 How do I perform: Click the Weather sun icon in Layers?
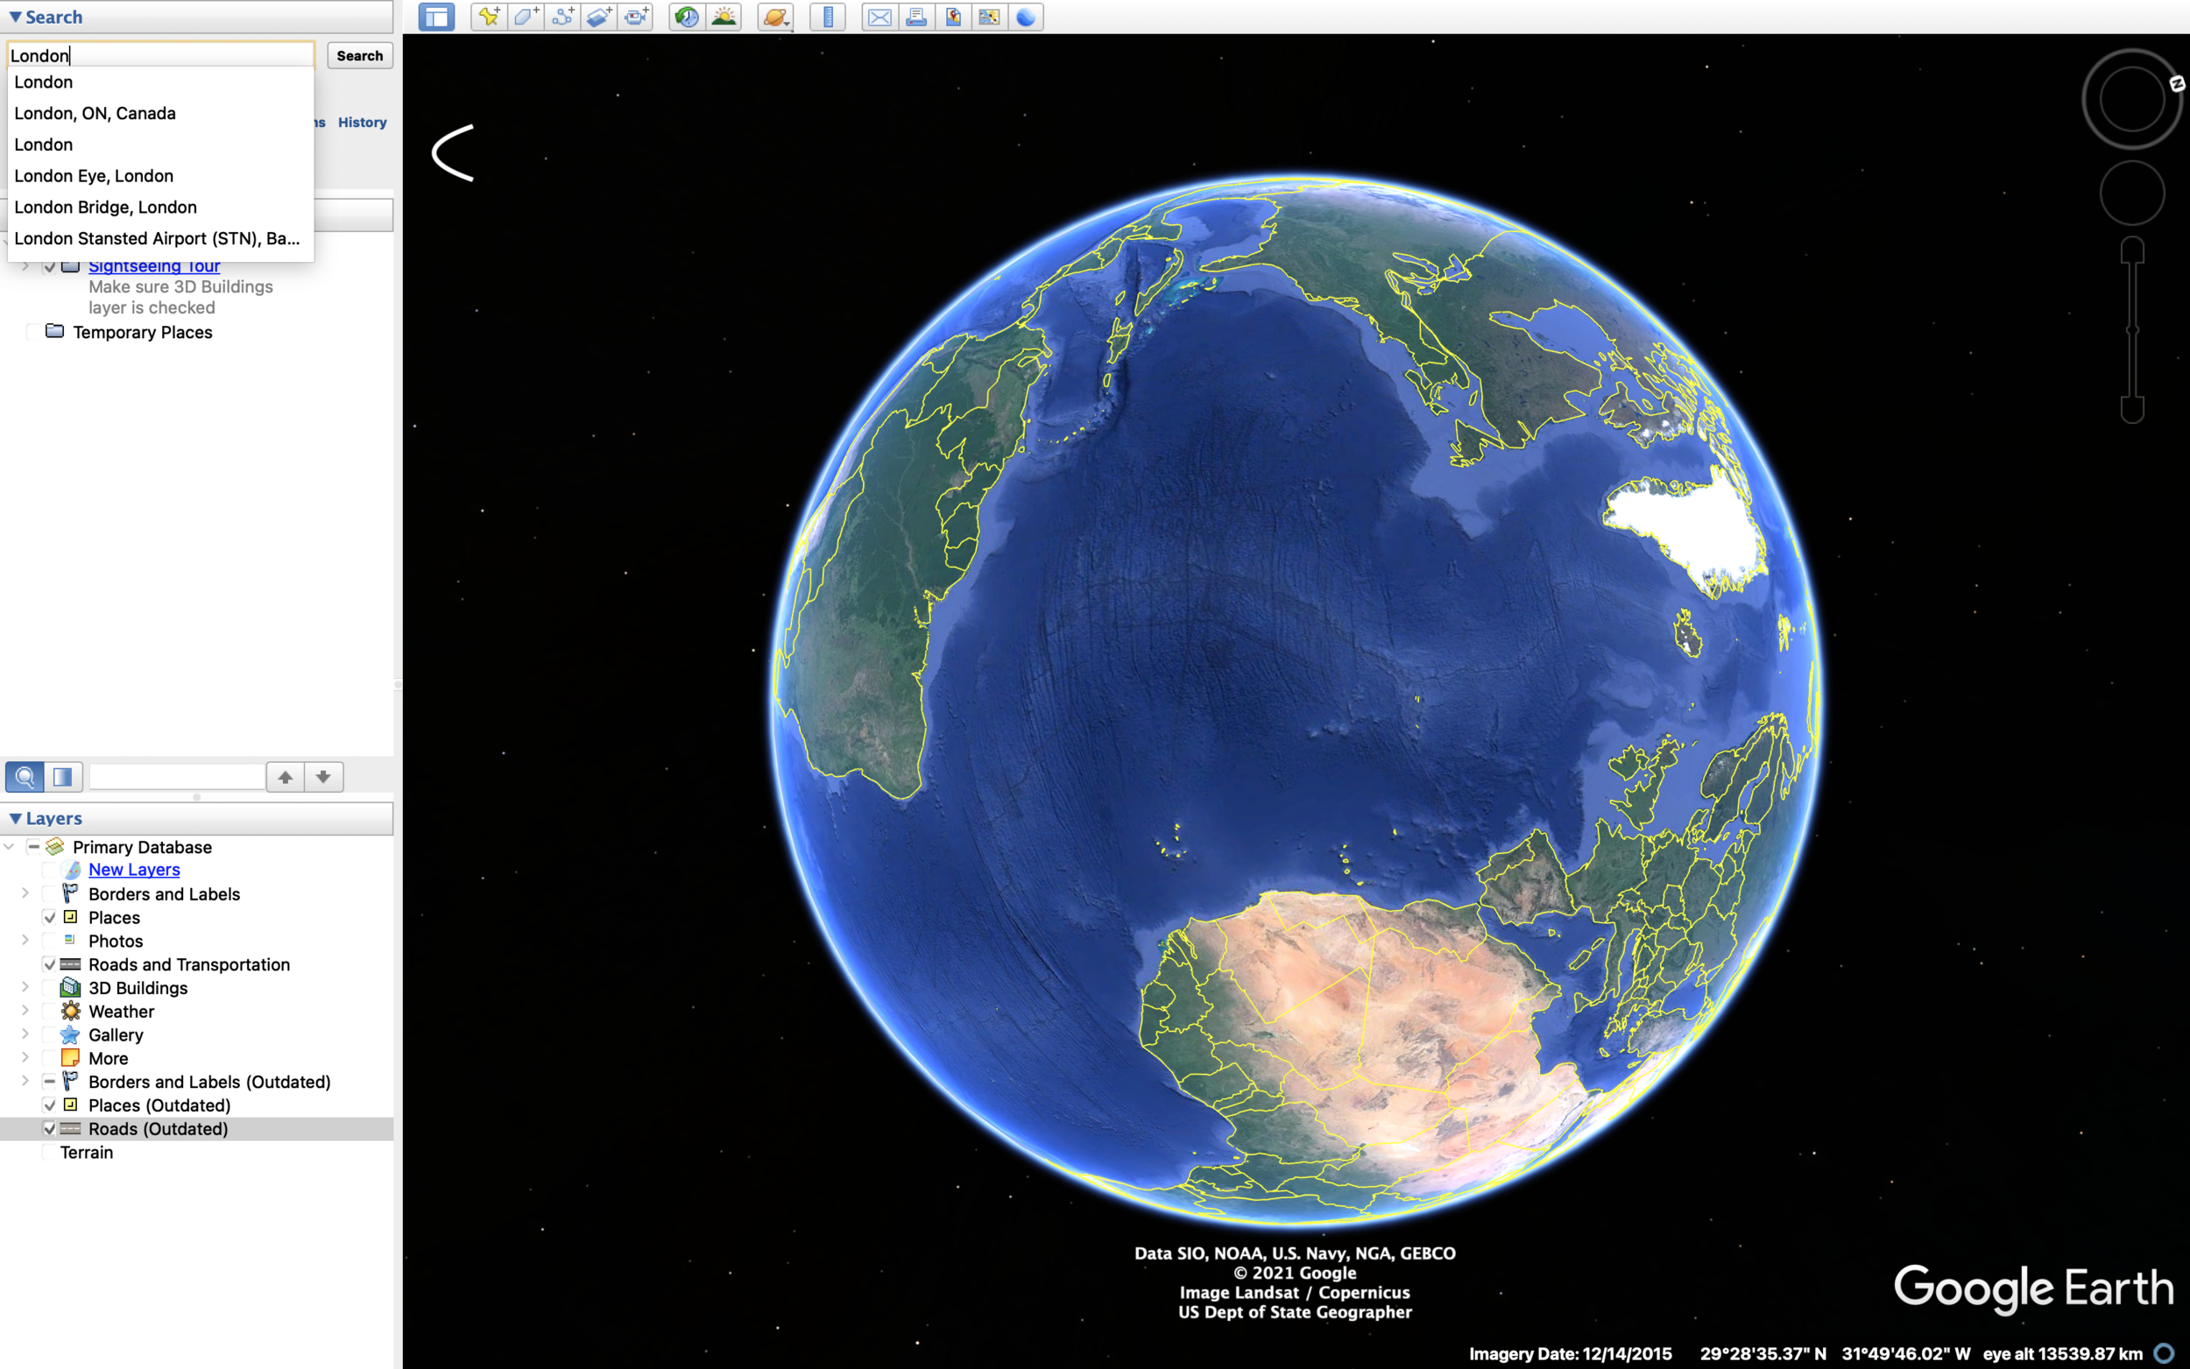[71, 1012]
